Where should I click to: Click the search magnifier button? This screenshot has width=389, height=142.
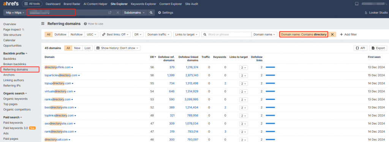point(151,12)
